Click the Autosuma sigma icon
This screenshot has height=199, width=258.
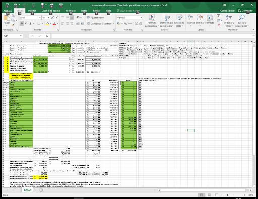(219, 16)
